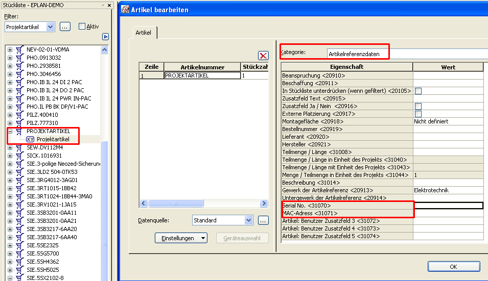
Task: Open the Datenquelle Standard dropdown
Action: coord(248,220)
